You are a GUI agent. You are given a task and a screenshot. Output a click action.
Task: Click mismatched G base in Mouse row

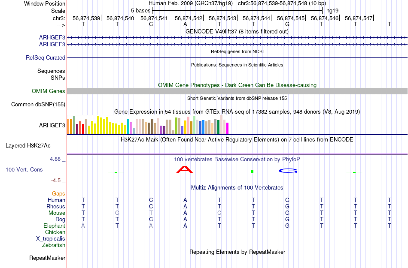point(117,213)
